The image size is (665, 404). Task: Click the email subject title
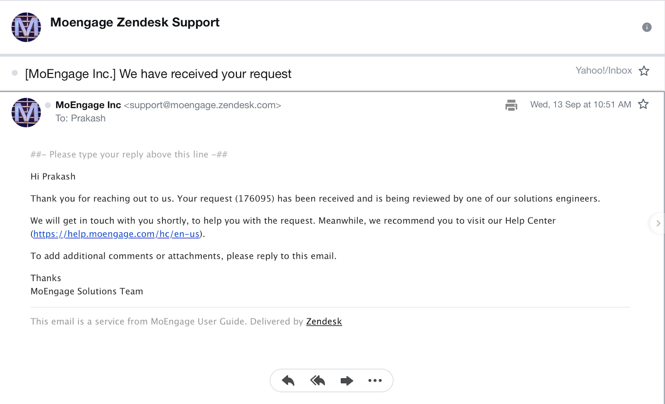(x=158, y=74)
